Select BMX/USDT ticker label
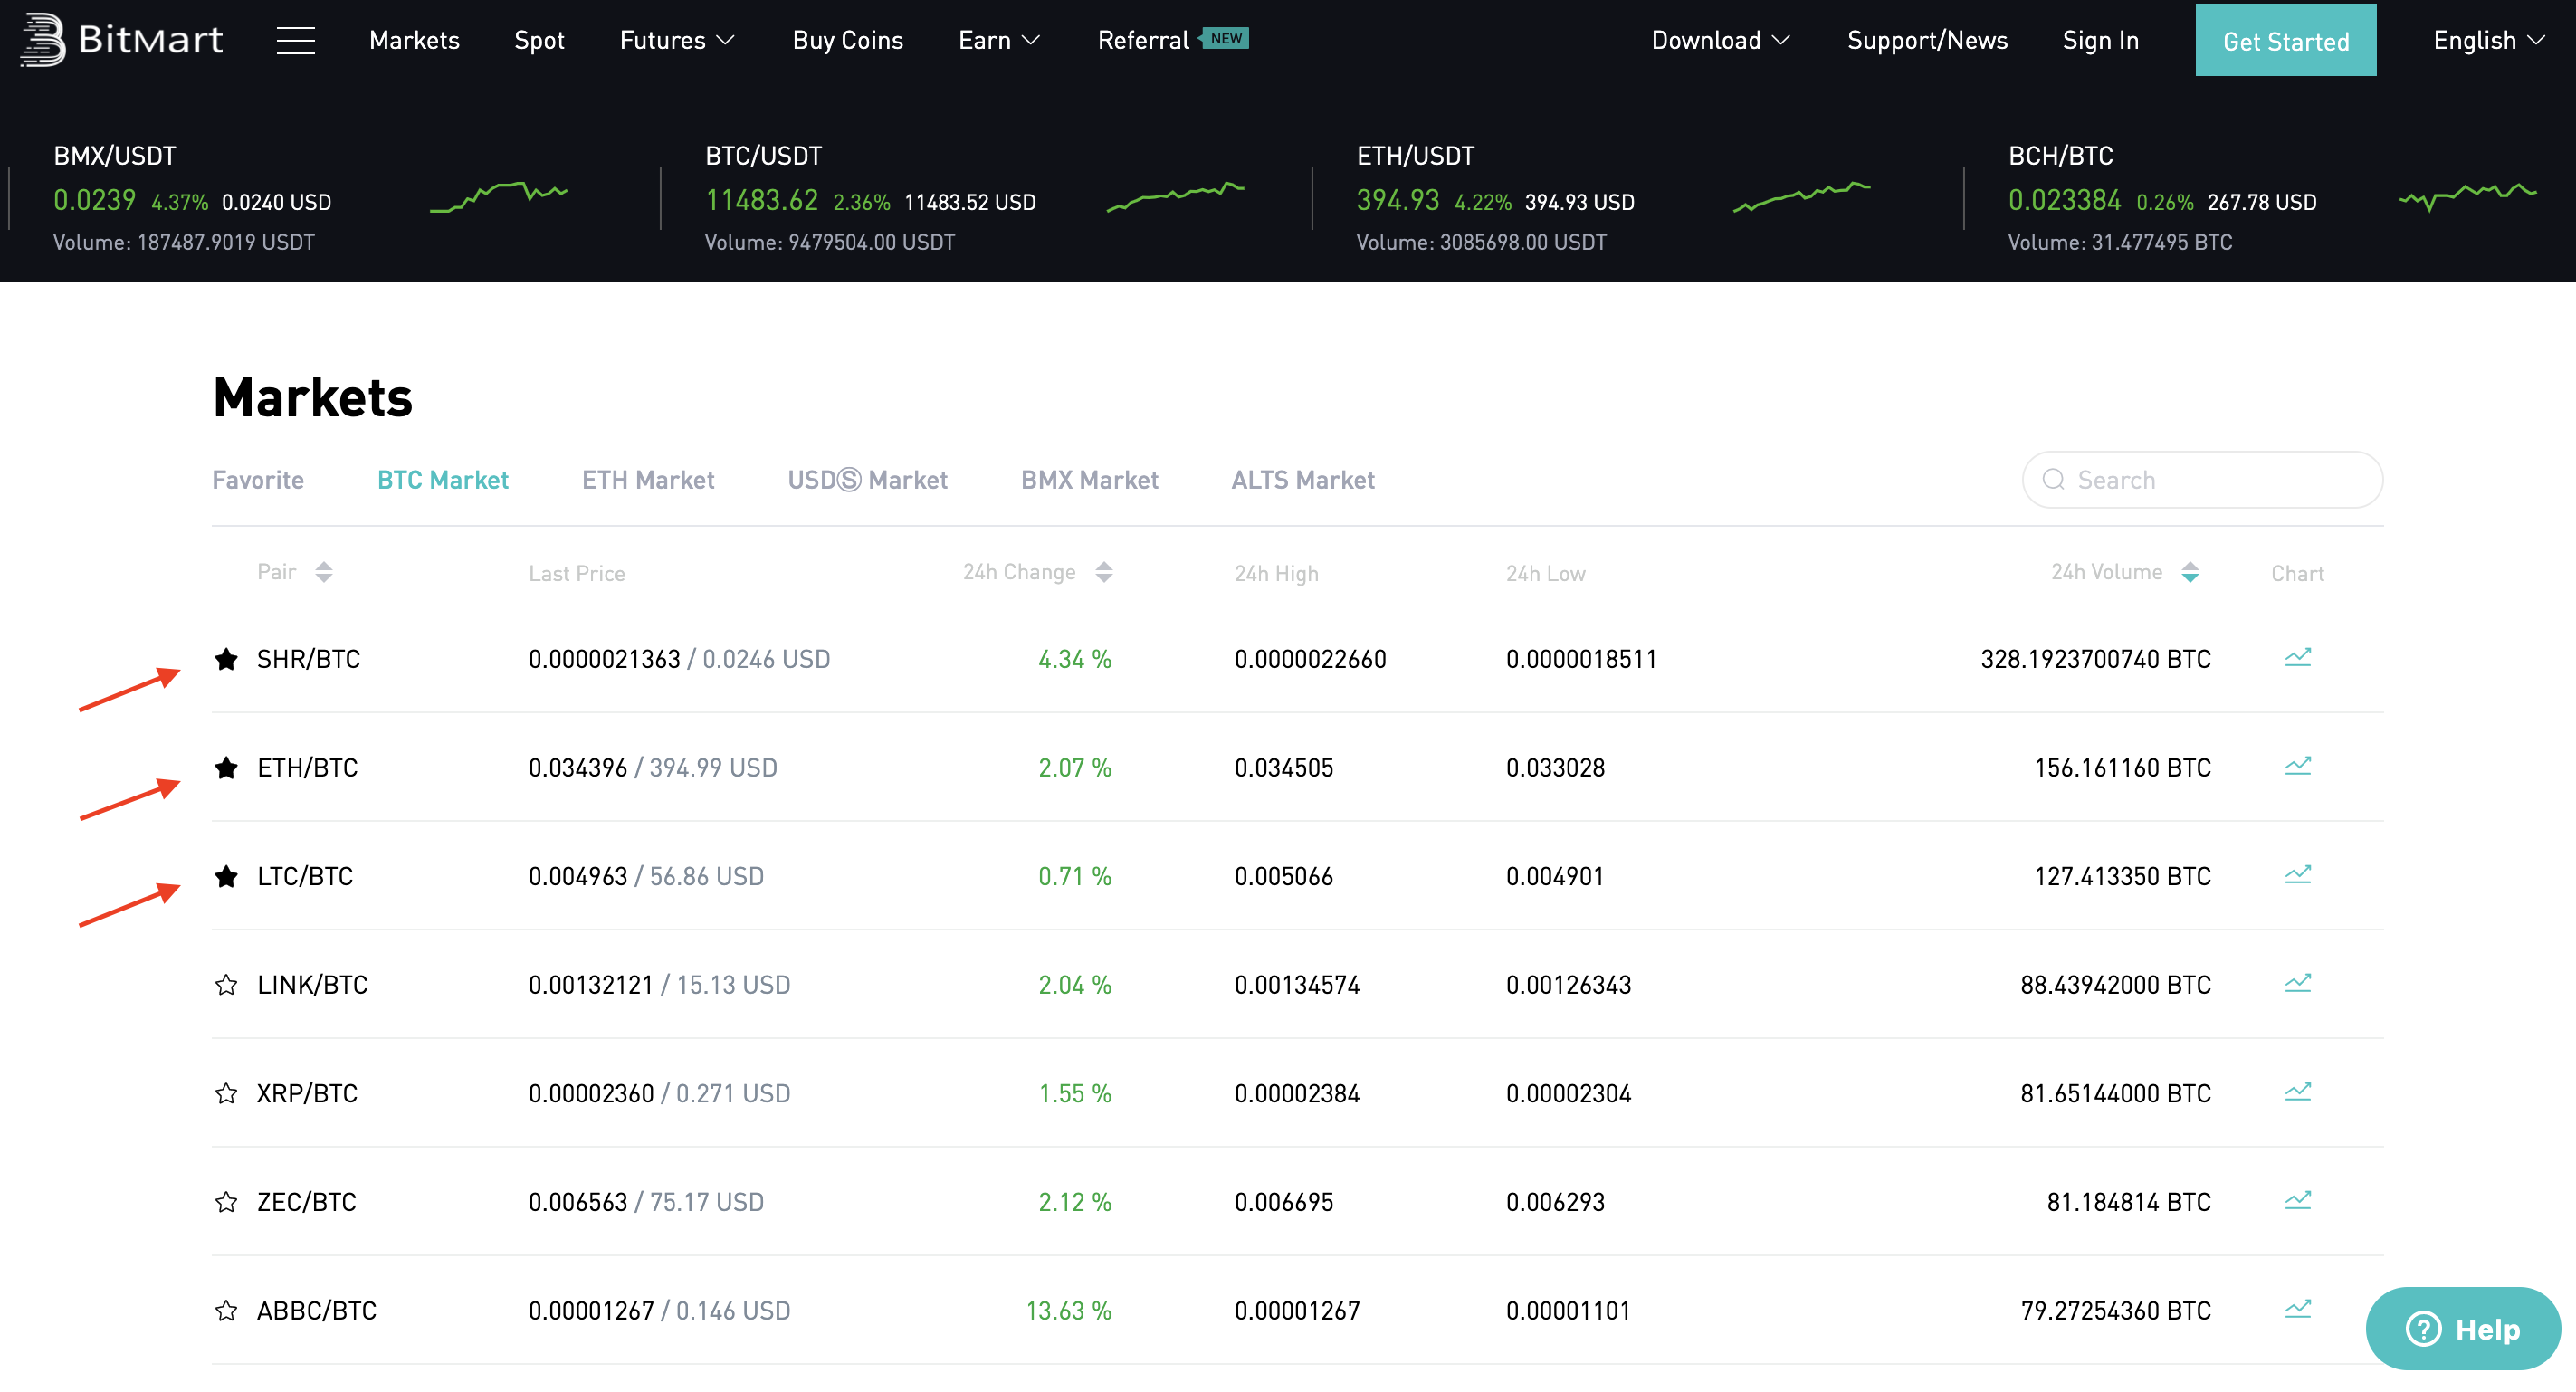Viewport: 2576px width, 1392px height. (x=115, y=156)
